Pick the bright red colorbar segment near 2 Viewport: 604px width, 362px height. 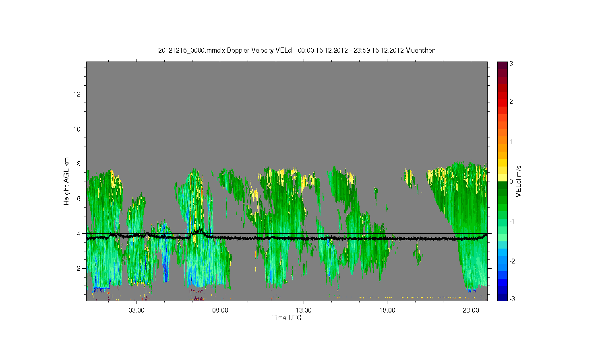[x=502, y=103]
